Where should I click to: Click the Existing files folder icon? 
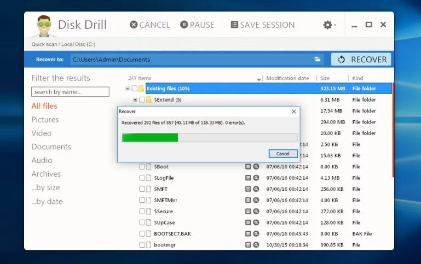141,89
